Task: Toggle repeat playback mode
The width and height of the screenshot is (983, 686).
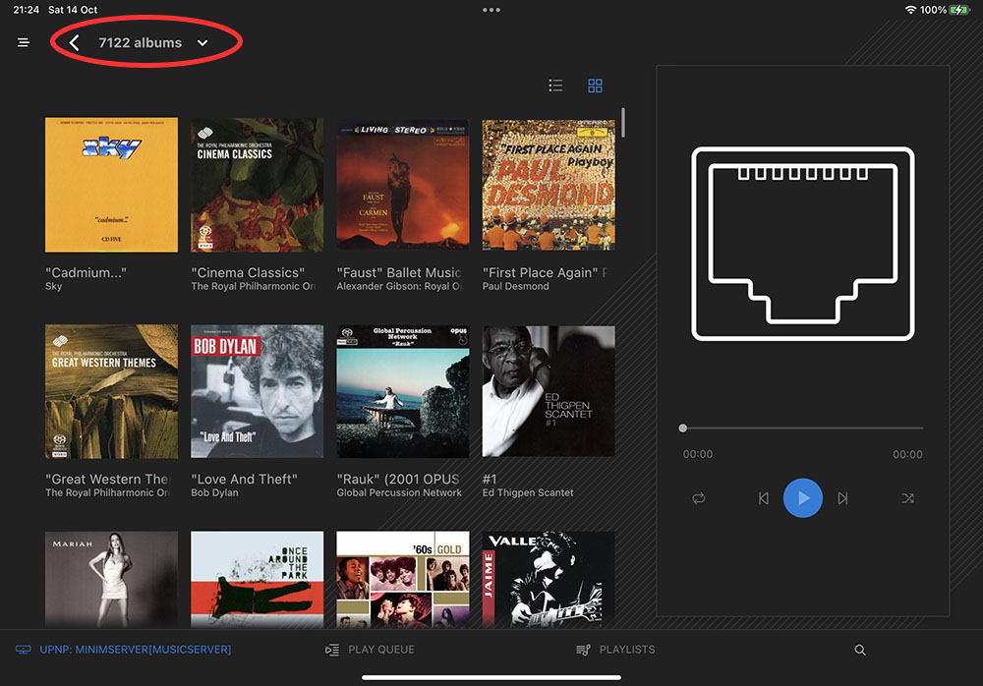Action: pos(698,498)
